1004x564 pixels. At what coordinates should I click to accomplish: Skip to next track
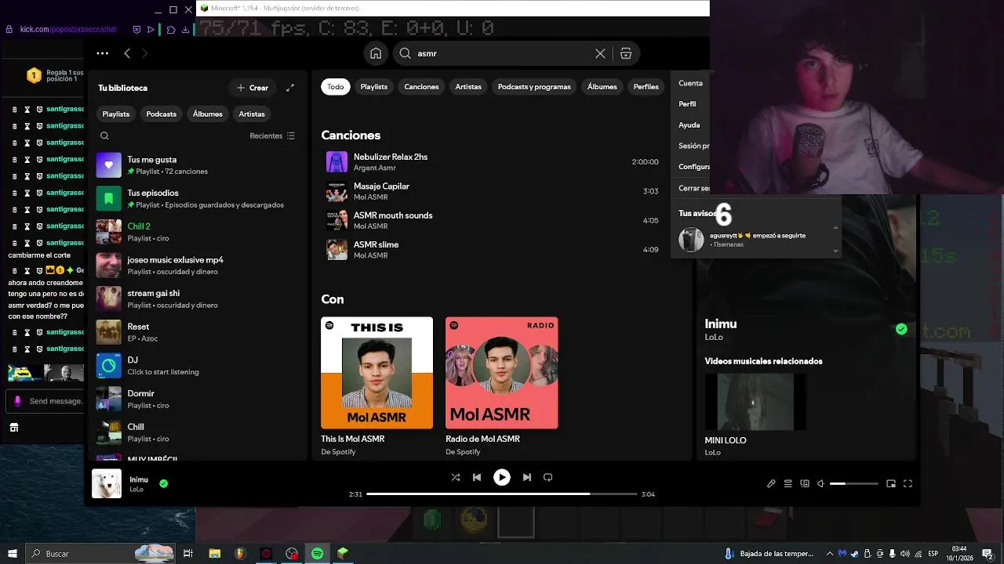click(x=527, y=477)
